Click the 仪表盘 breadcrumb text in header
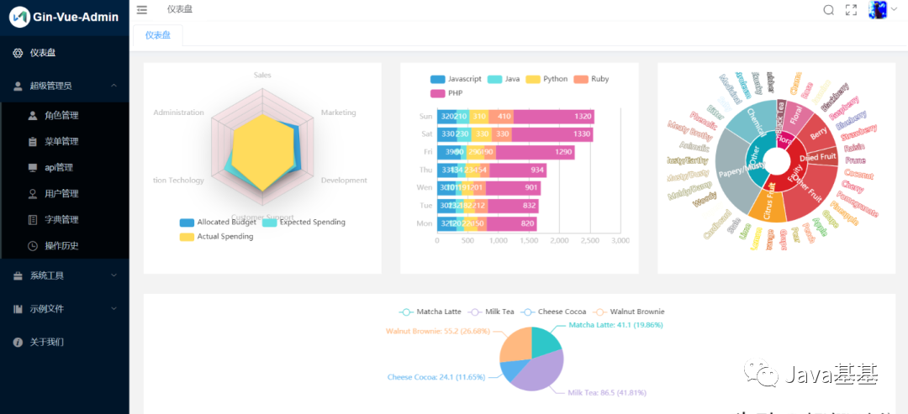 [x=180, y=9]
